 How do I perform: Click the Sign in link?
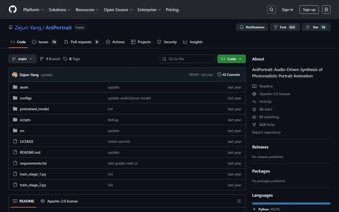coord(287,10)
